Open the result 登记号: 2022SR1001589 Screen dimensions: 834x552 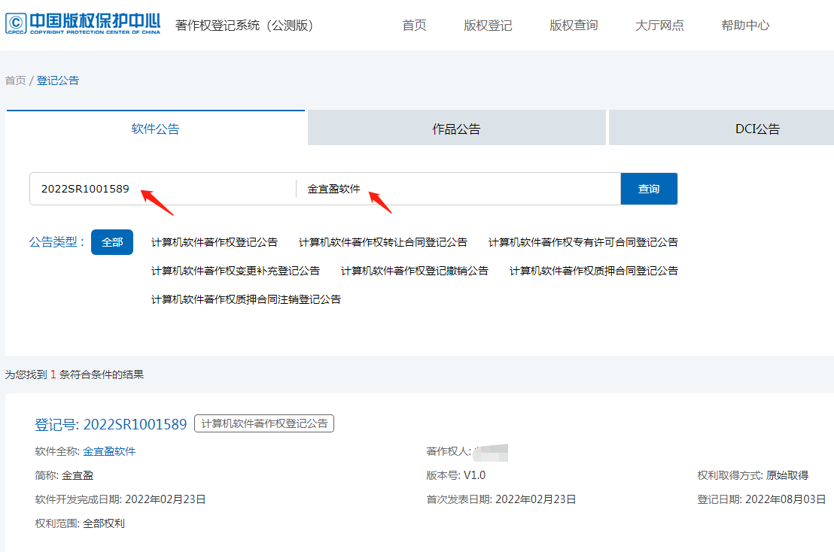(111, 424)
